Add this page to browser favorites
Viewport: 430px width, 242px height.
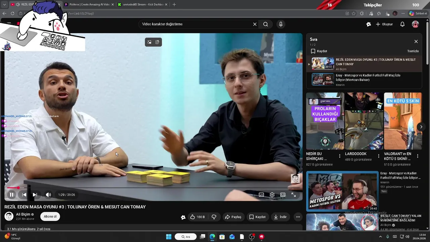coord(354,13)
